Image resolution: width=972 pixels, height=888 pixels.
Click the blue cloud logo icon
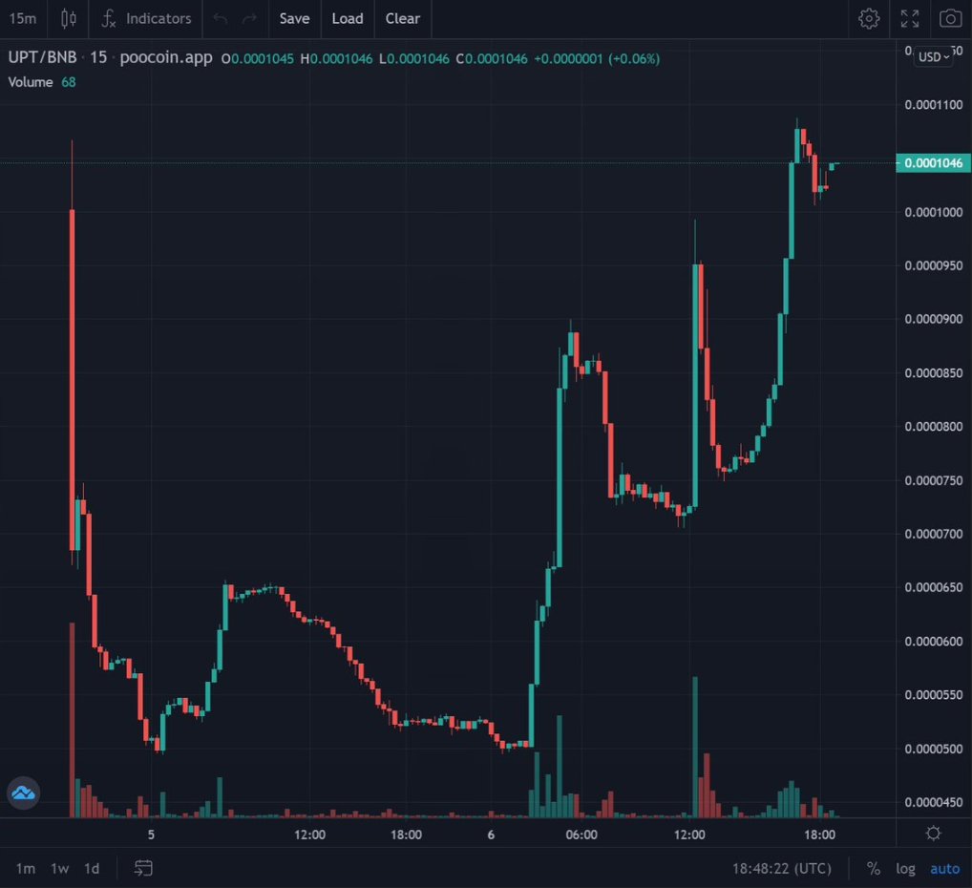(x=24, y=793)
